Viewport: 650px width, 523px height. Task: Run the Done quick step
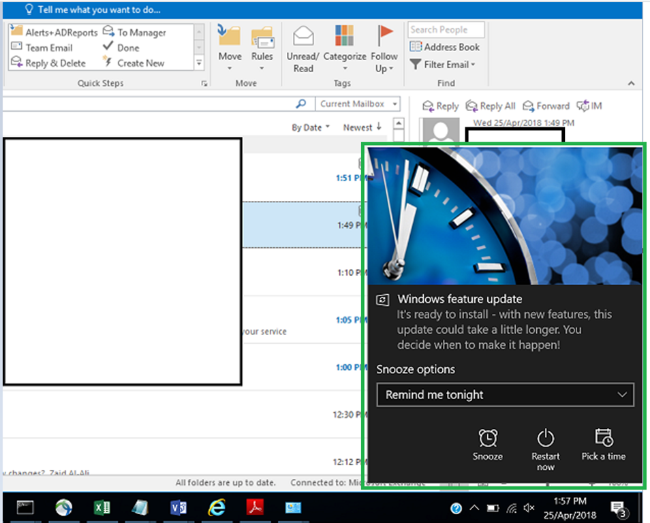(121, 48)
